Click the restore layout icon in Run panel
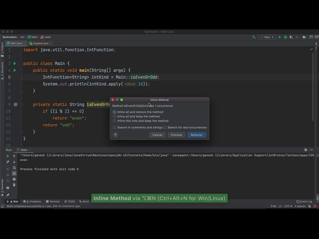The image size is (319, 239). point(8,188)
